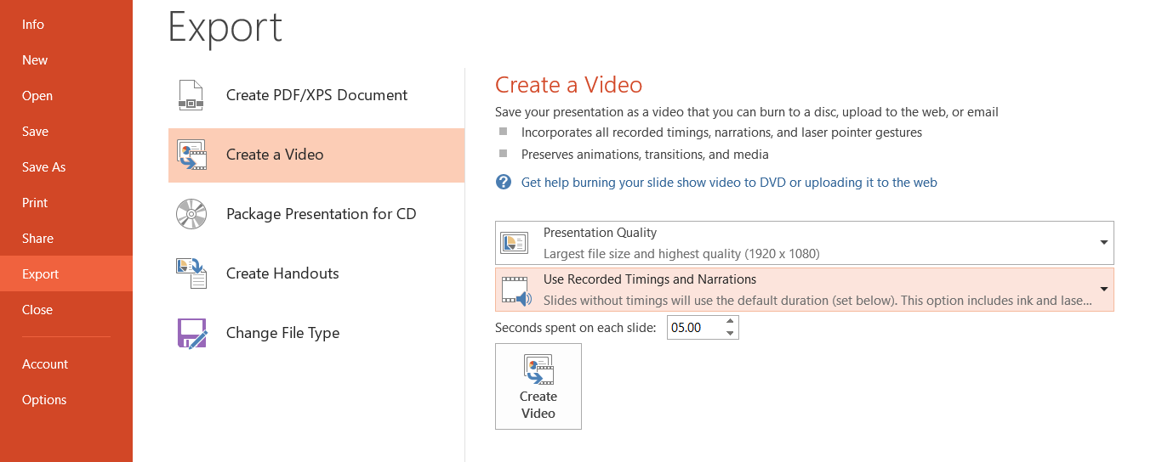Click the blue help question mark icon
The image size is (1162, 462).
pyautogui.click(x=504, y=182)
